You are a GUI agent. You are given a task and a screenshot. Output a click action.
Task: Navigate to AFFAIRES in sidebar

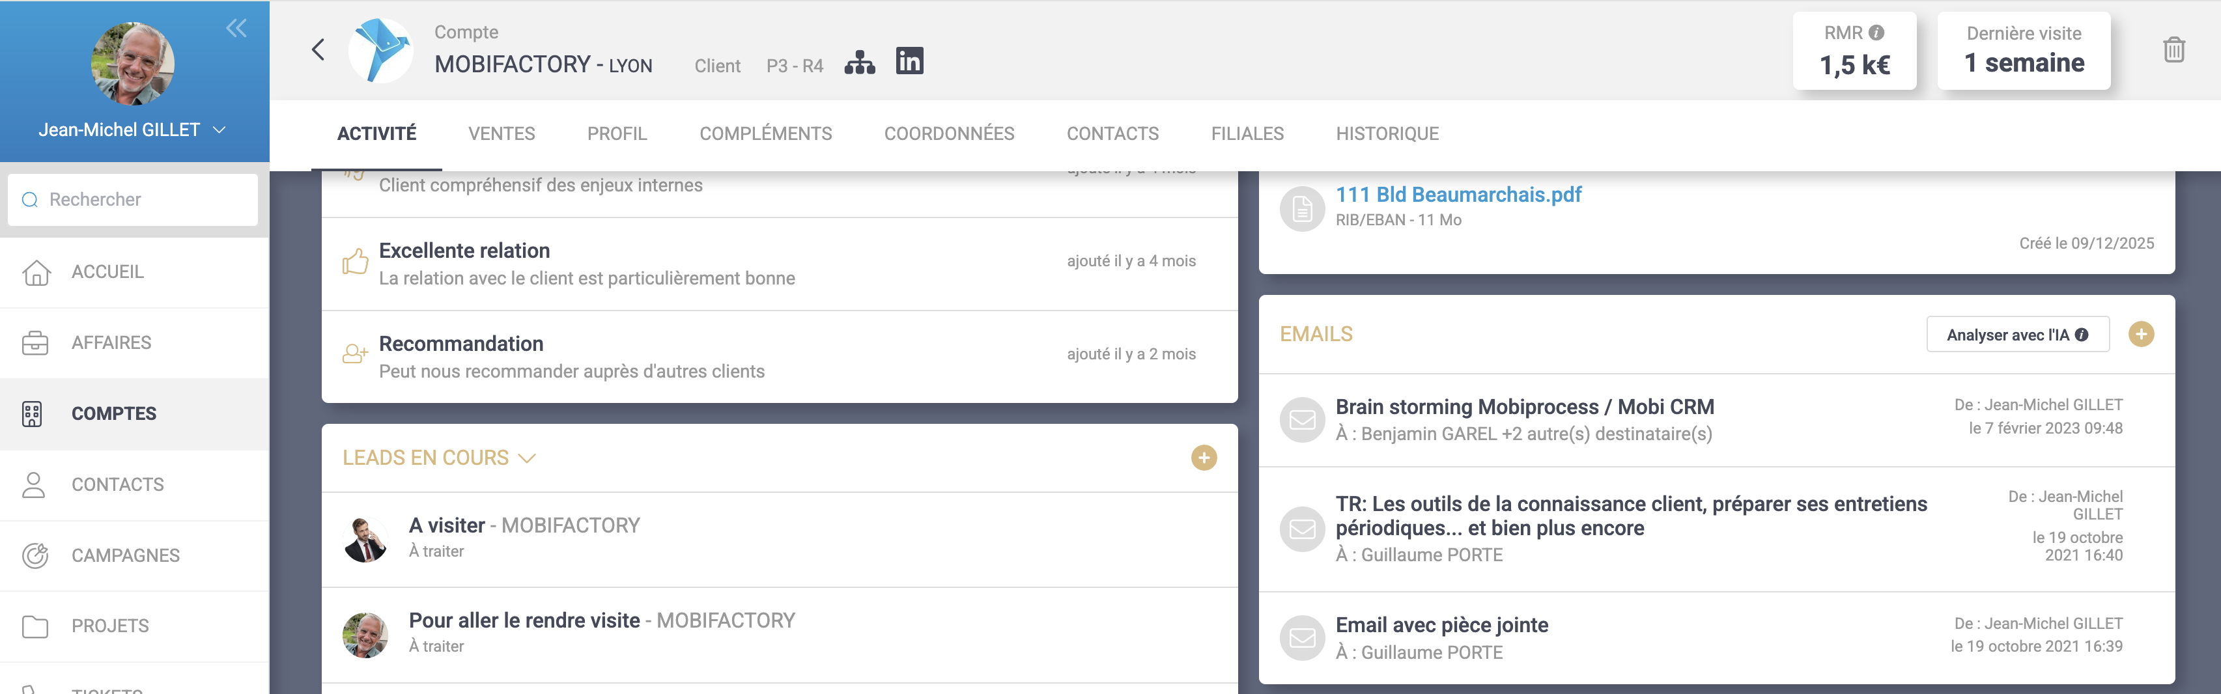111,343
